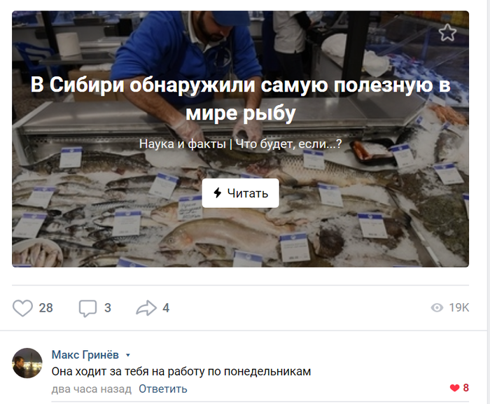Open Макс Гринёв's profile name link
The image size is (490, 404).
click(85, 354)
